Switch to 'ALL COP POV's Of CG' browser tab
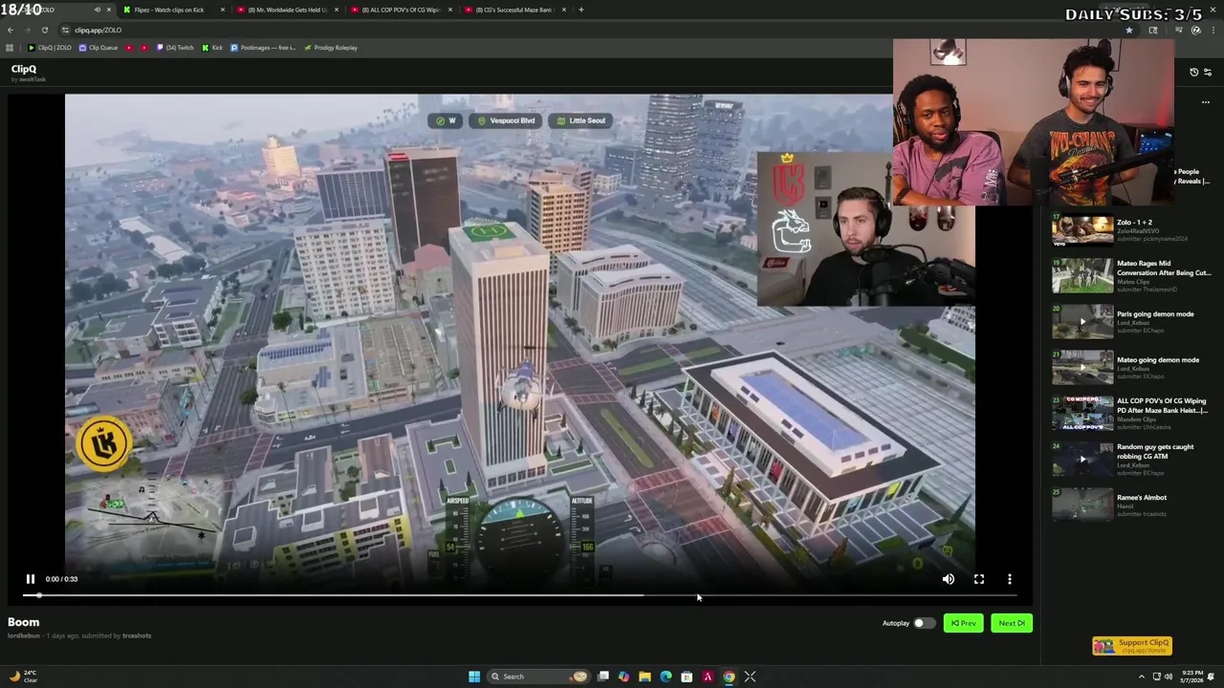This screenshot has height=688, width=1224. 400,10
